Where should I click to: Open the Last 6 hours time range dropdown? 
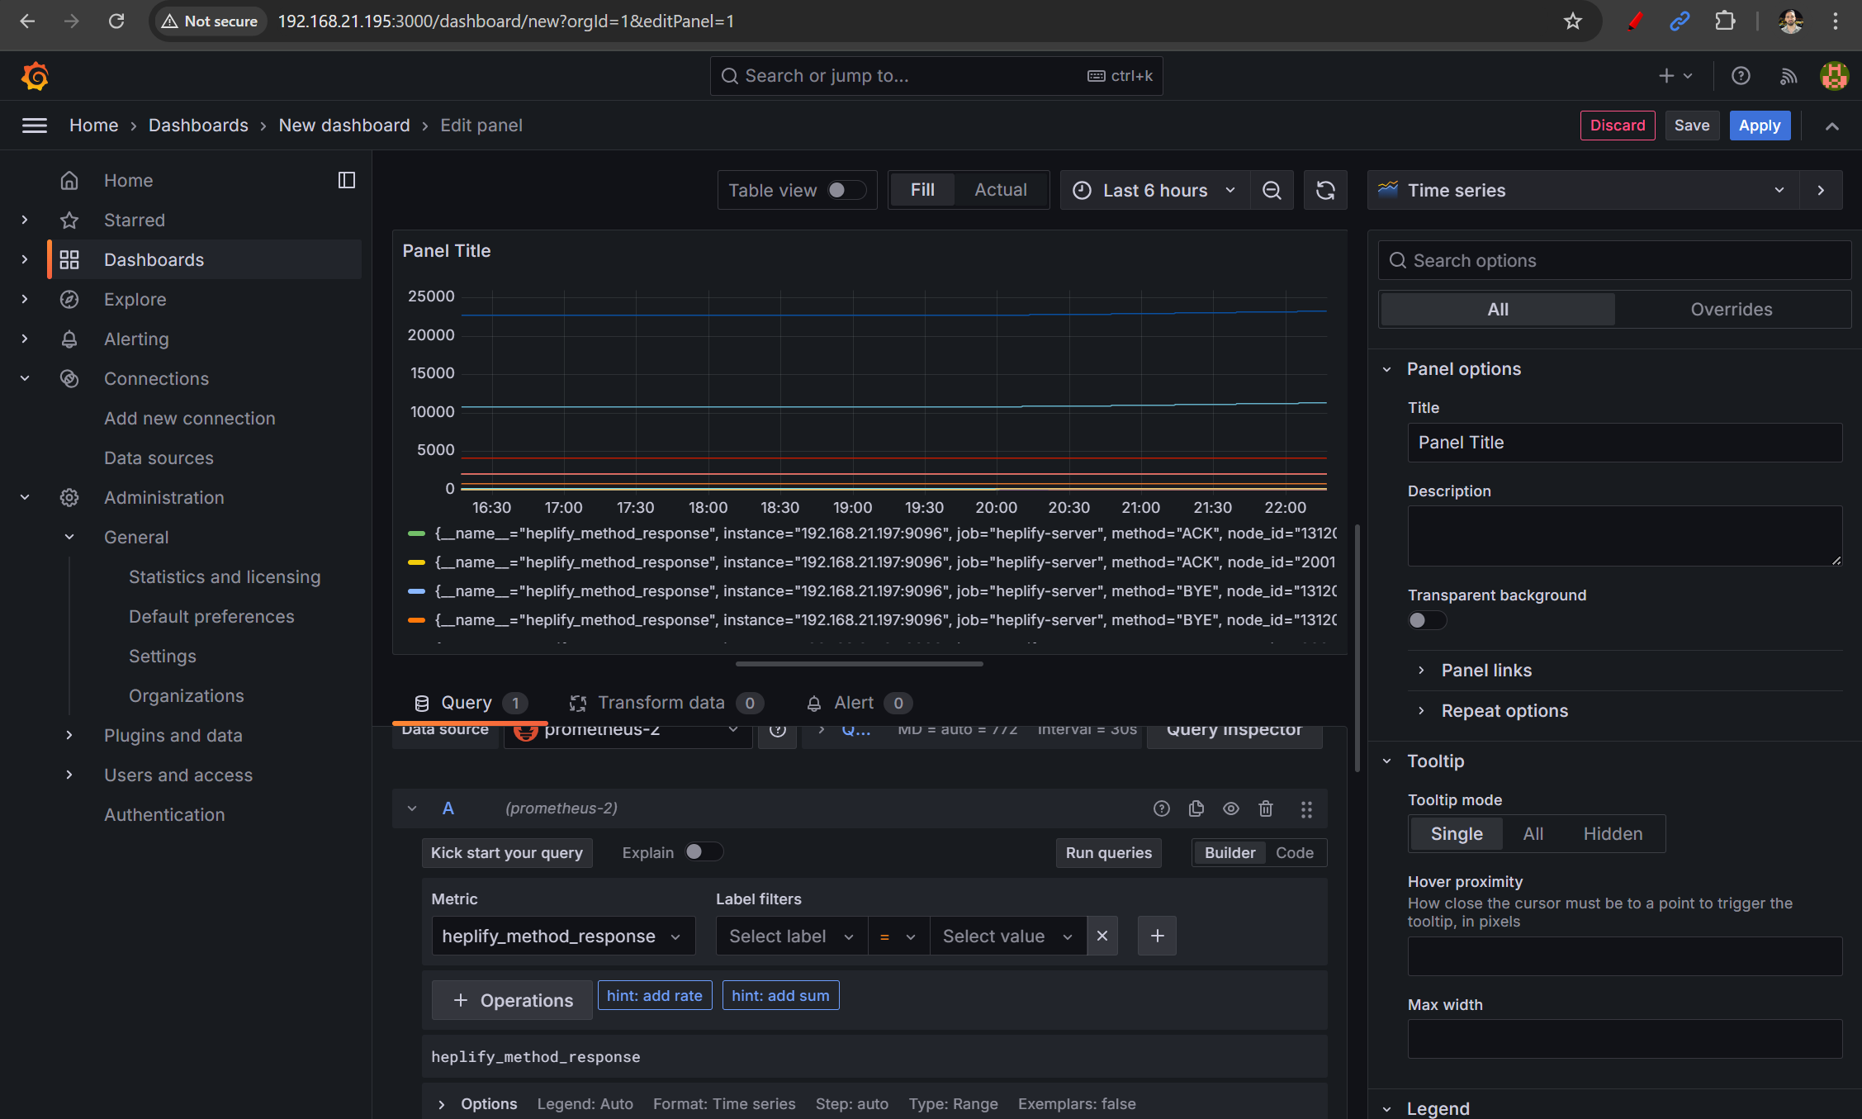click(1155, 190)
